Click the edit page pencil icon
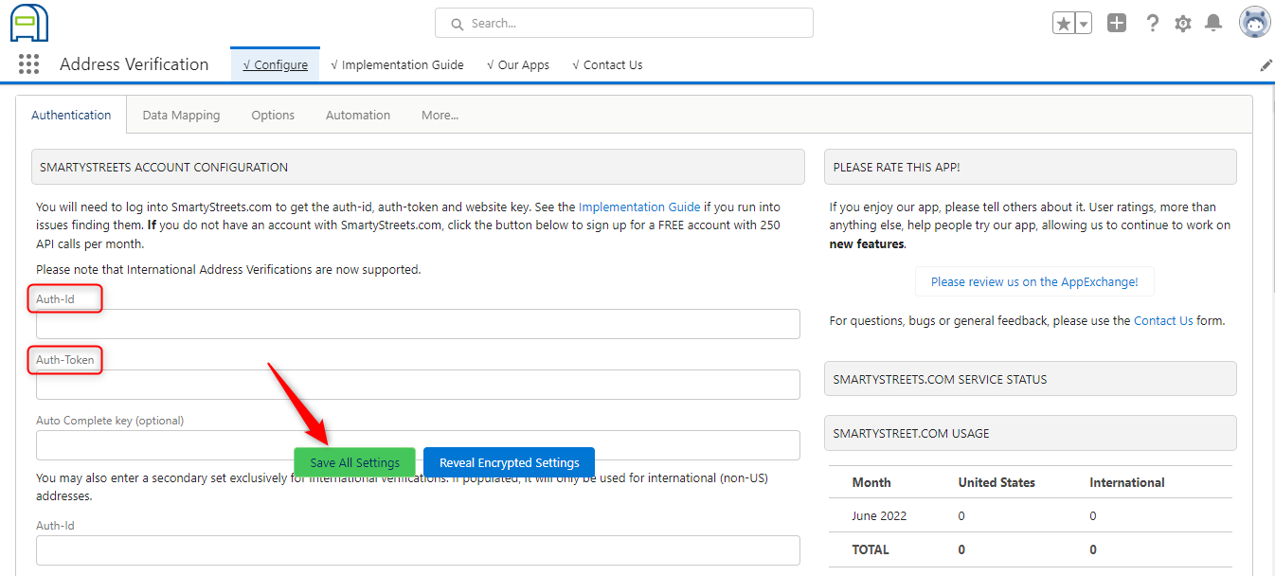This screenshot has width=1275, height=576. (x=1266, y=64)
